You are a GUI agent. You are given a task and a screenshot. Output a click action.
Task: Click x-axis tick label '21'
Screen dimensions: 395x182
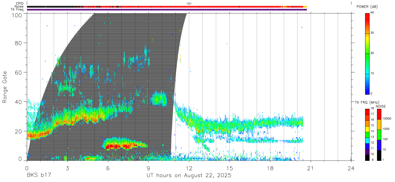pos(310,168)
